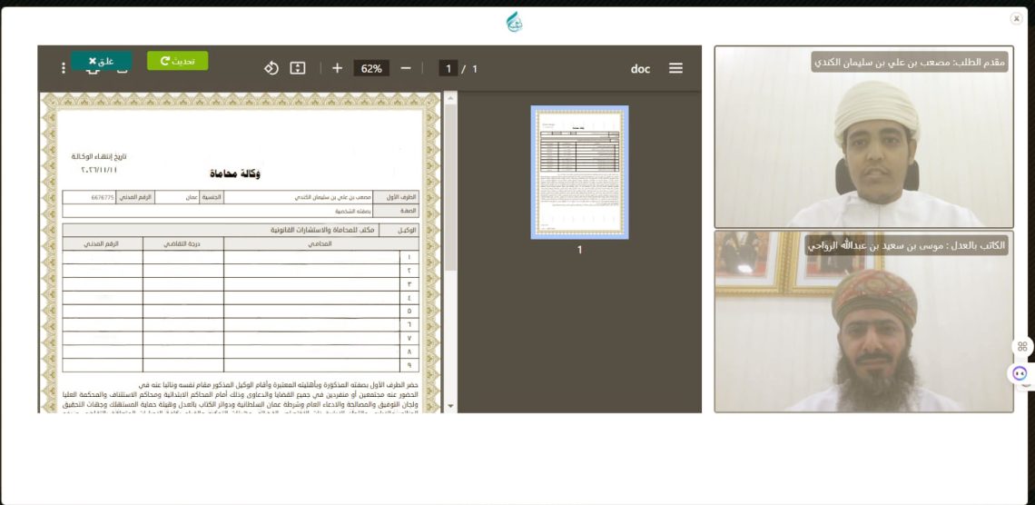Click the درجة التقاضي column header
This screenshot has height=505, width=1035.
[x=182, y=243]
